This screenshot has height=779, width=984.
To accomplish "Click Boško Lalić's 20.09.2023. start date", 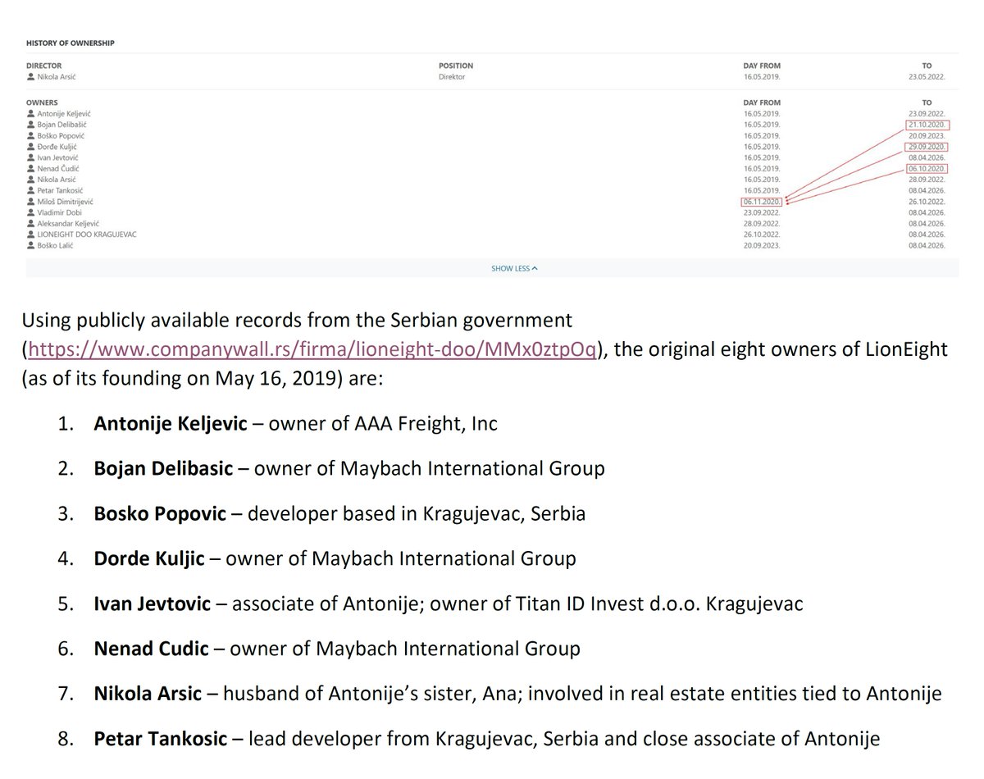I will coord(762,245).
